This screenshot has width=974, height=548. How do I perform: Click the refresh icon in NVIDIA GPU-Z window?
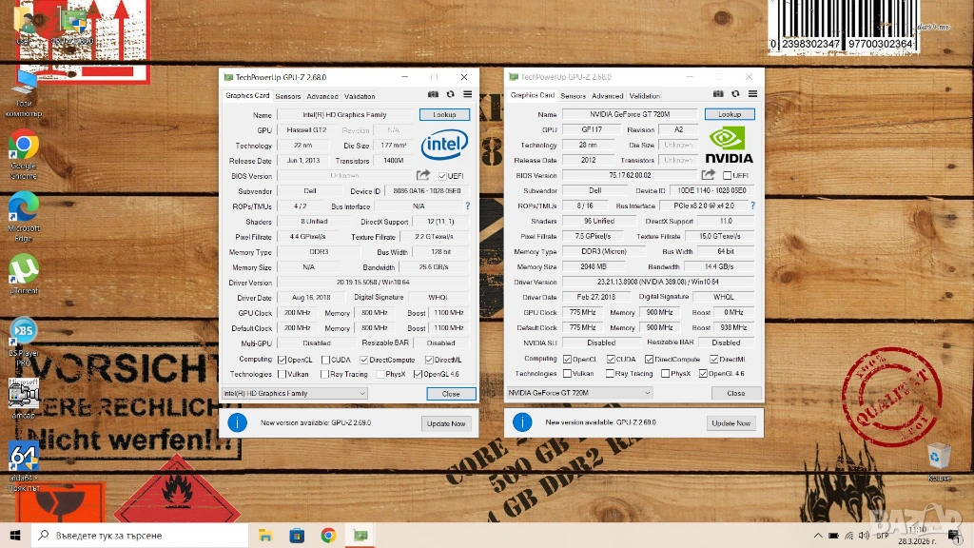point(734,94)
